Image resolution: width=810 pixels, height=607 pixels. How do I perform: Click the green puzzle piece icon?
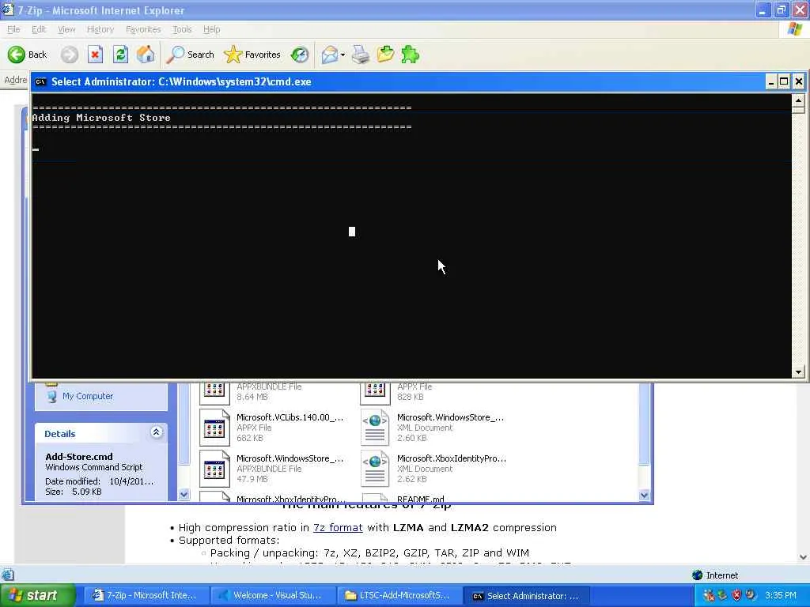point(411,55)
